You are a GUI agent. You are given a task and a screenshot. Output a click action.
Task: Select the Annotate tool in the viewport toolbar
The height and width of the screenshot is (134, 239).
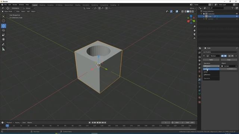point(3,45)
